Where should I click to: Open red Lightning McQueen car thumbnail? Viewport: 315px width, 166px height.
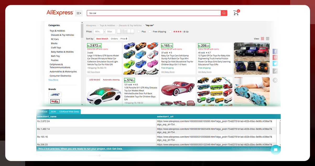pyautogui.click(x=178, y=91)
